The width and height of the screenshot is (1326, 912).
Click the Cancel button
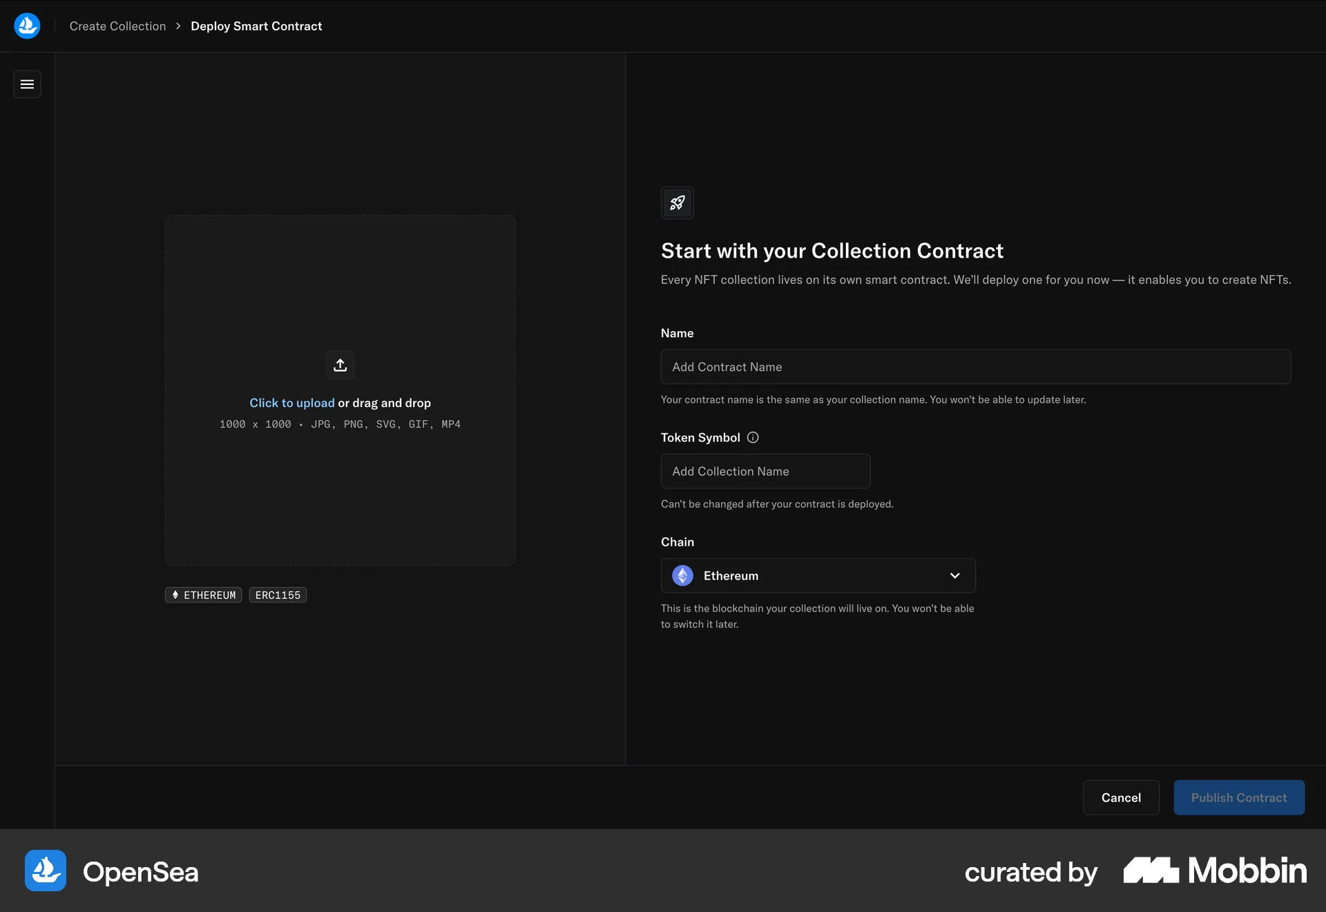click(x=1121, y=797)
